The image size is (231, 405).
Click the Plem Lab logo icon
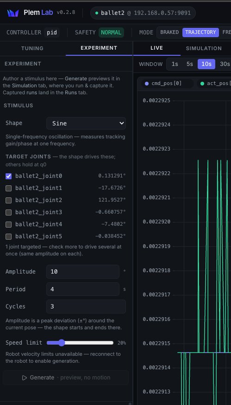[x=13, y=13]
